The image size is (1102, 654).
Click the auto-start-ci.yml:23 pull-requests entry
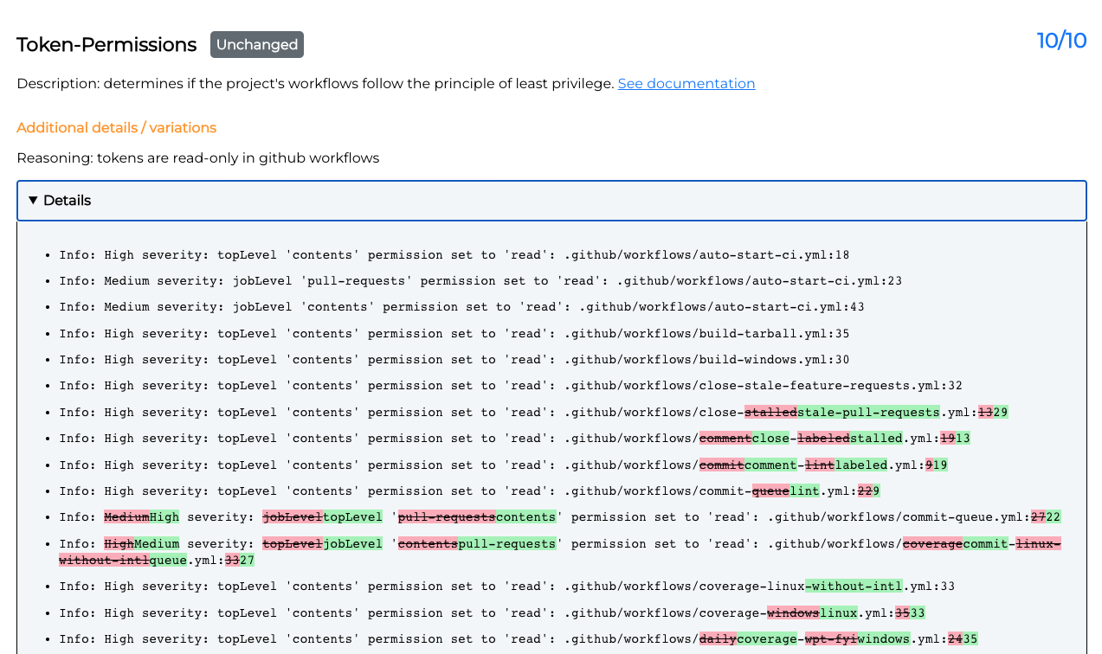(480, 281)
